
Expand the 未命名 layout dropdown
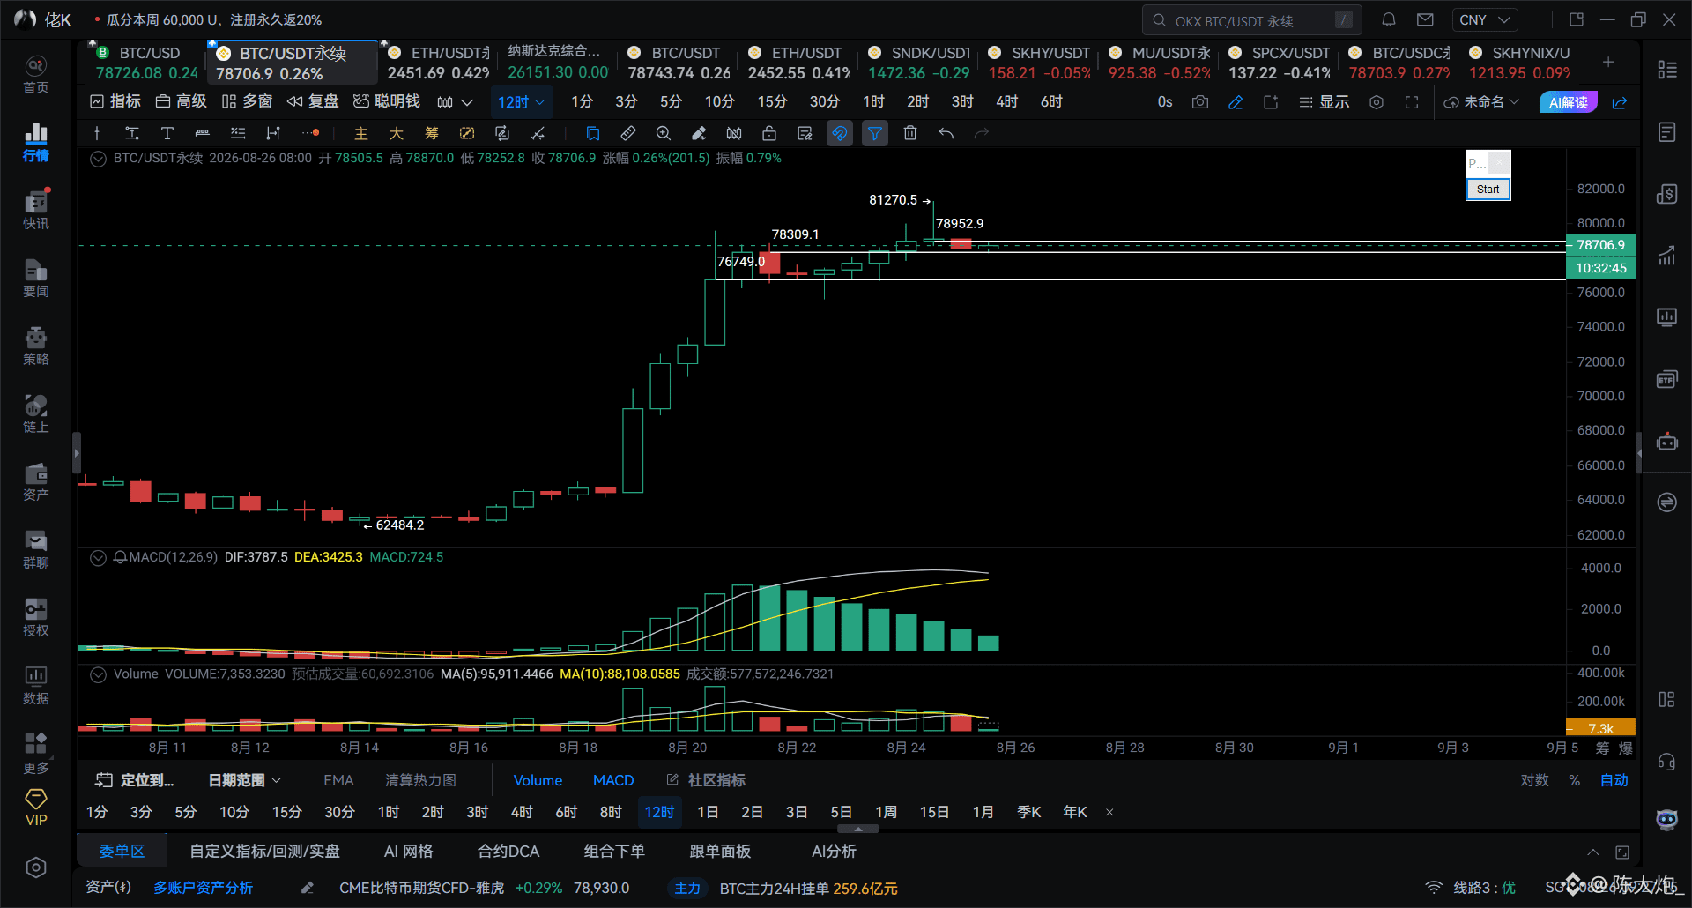point(1481,102)
